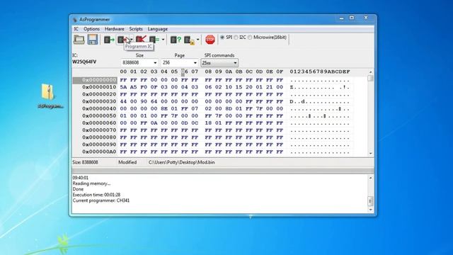453x255 pixels.
Task: Select address row 0x00000090
Action: click(99, 144)
